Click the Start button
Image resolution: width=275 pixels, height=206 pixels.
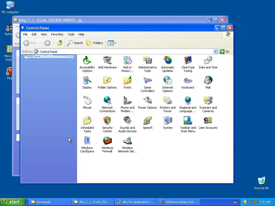(13, 202)
